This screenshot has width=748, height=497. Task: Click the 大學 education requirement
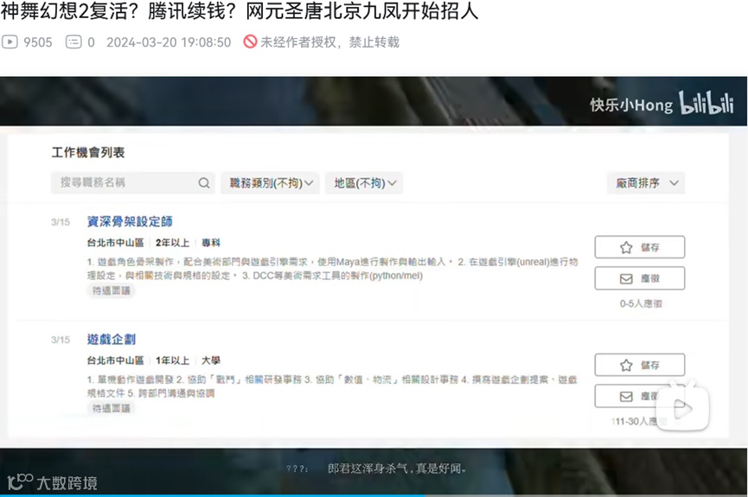pos(211,360)
